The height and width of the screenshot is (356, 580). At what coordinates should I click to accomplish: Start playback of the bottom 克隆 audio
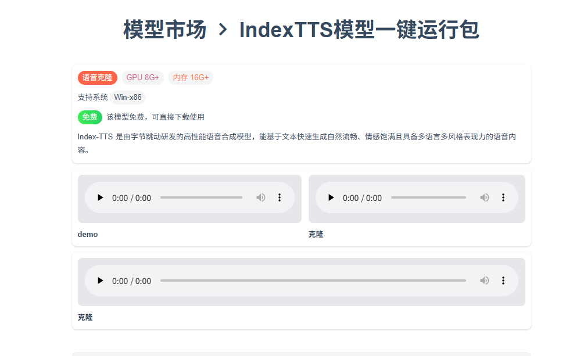tap(100, 281)
